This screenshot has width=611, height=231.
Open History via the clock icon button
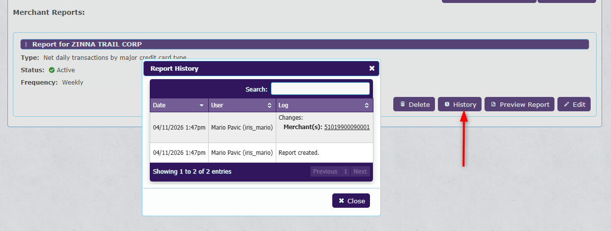tap(459, 104)
